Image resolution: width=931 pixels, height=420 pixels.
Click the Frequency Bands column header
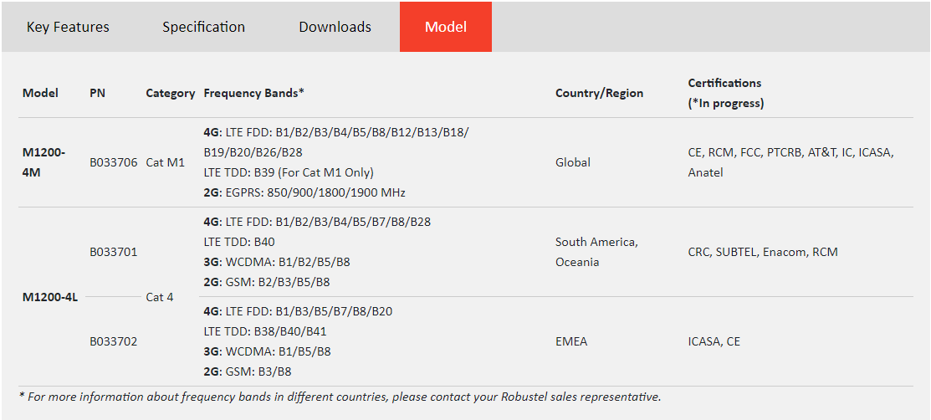(253, 93)
